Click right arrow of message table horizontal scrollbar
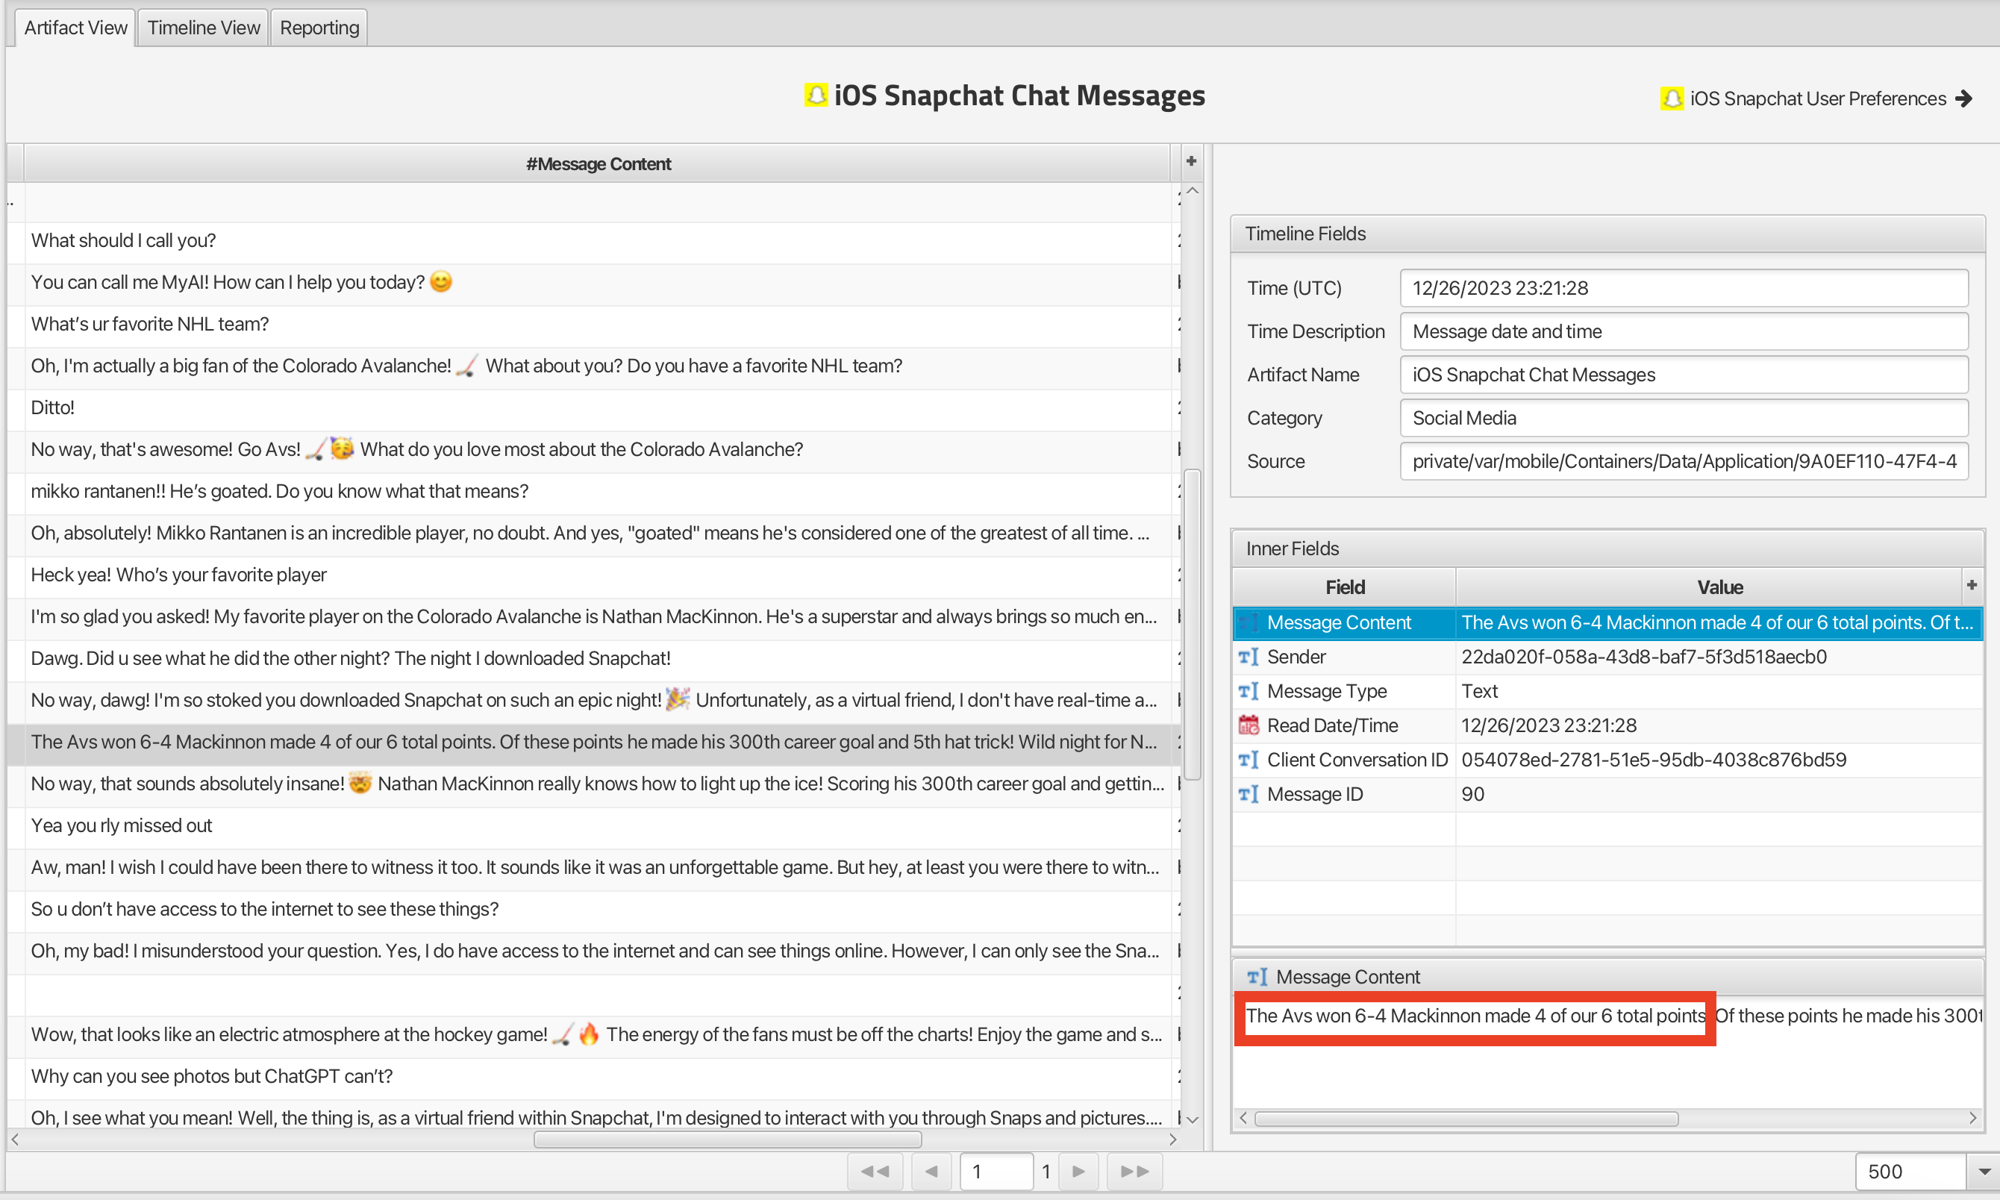 1174,1140
